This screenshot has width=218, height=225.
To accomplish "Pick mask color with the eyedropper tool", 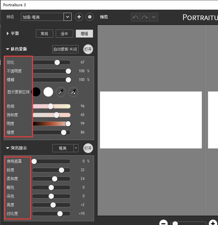I will (61, 92).
